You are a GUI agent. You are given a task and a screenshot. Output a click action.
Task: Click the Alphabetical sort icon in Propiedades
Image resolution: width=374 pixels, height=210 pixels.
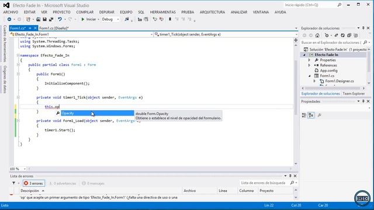[311, 116]
